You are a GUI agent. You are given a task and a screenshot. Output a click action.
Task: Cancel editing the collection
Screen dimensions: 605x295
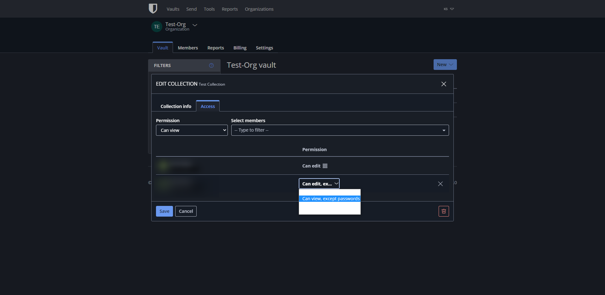(186, 211)
